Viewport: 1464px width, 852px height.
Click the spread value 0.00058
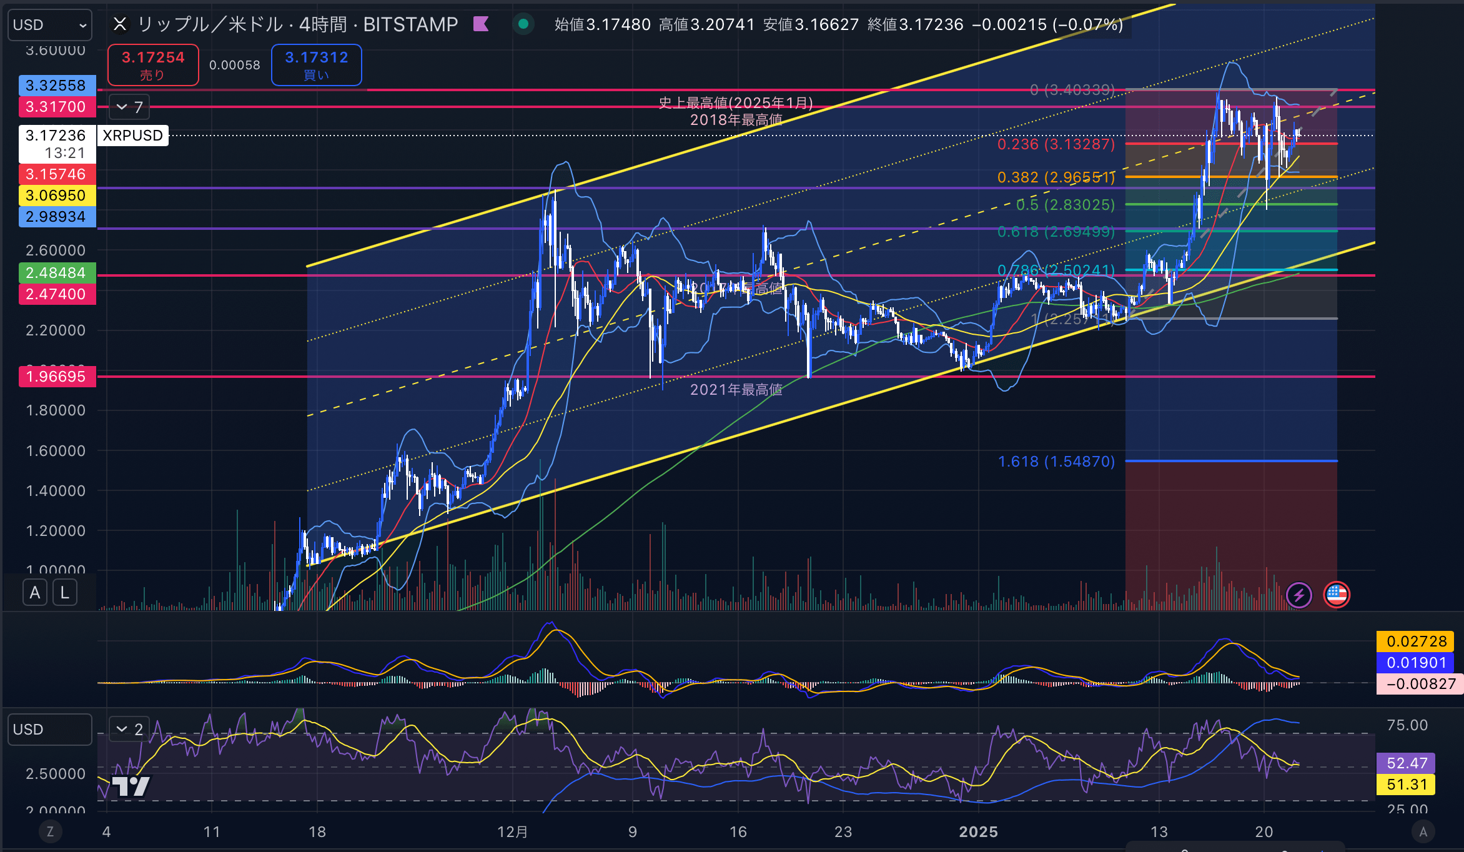[x=235, y=65]
